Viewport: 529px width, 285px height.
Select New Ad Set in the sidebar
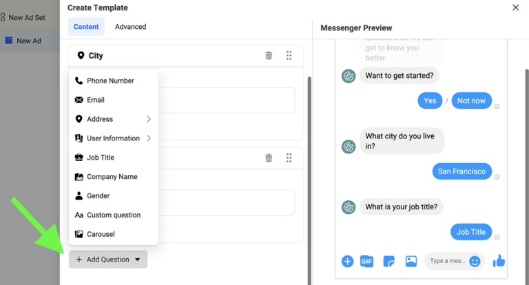(27, 17)
